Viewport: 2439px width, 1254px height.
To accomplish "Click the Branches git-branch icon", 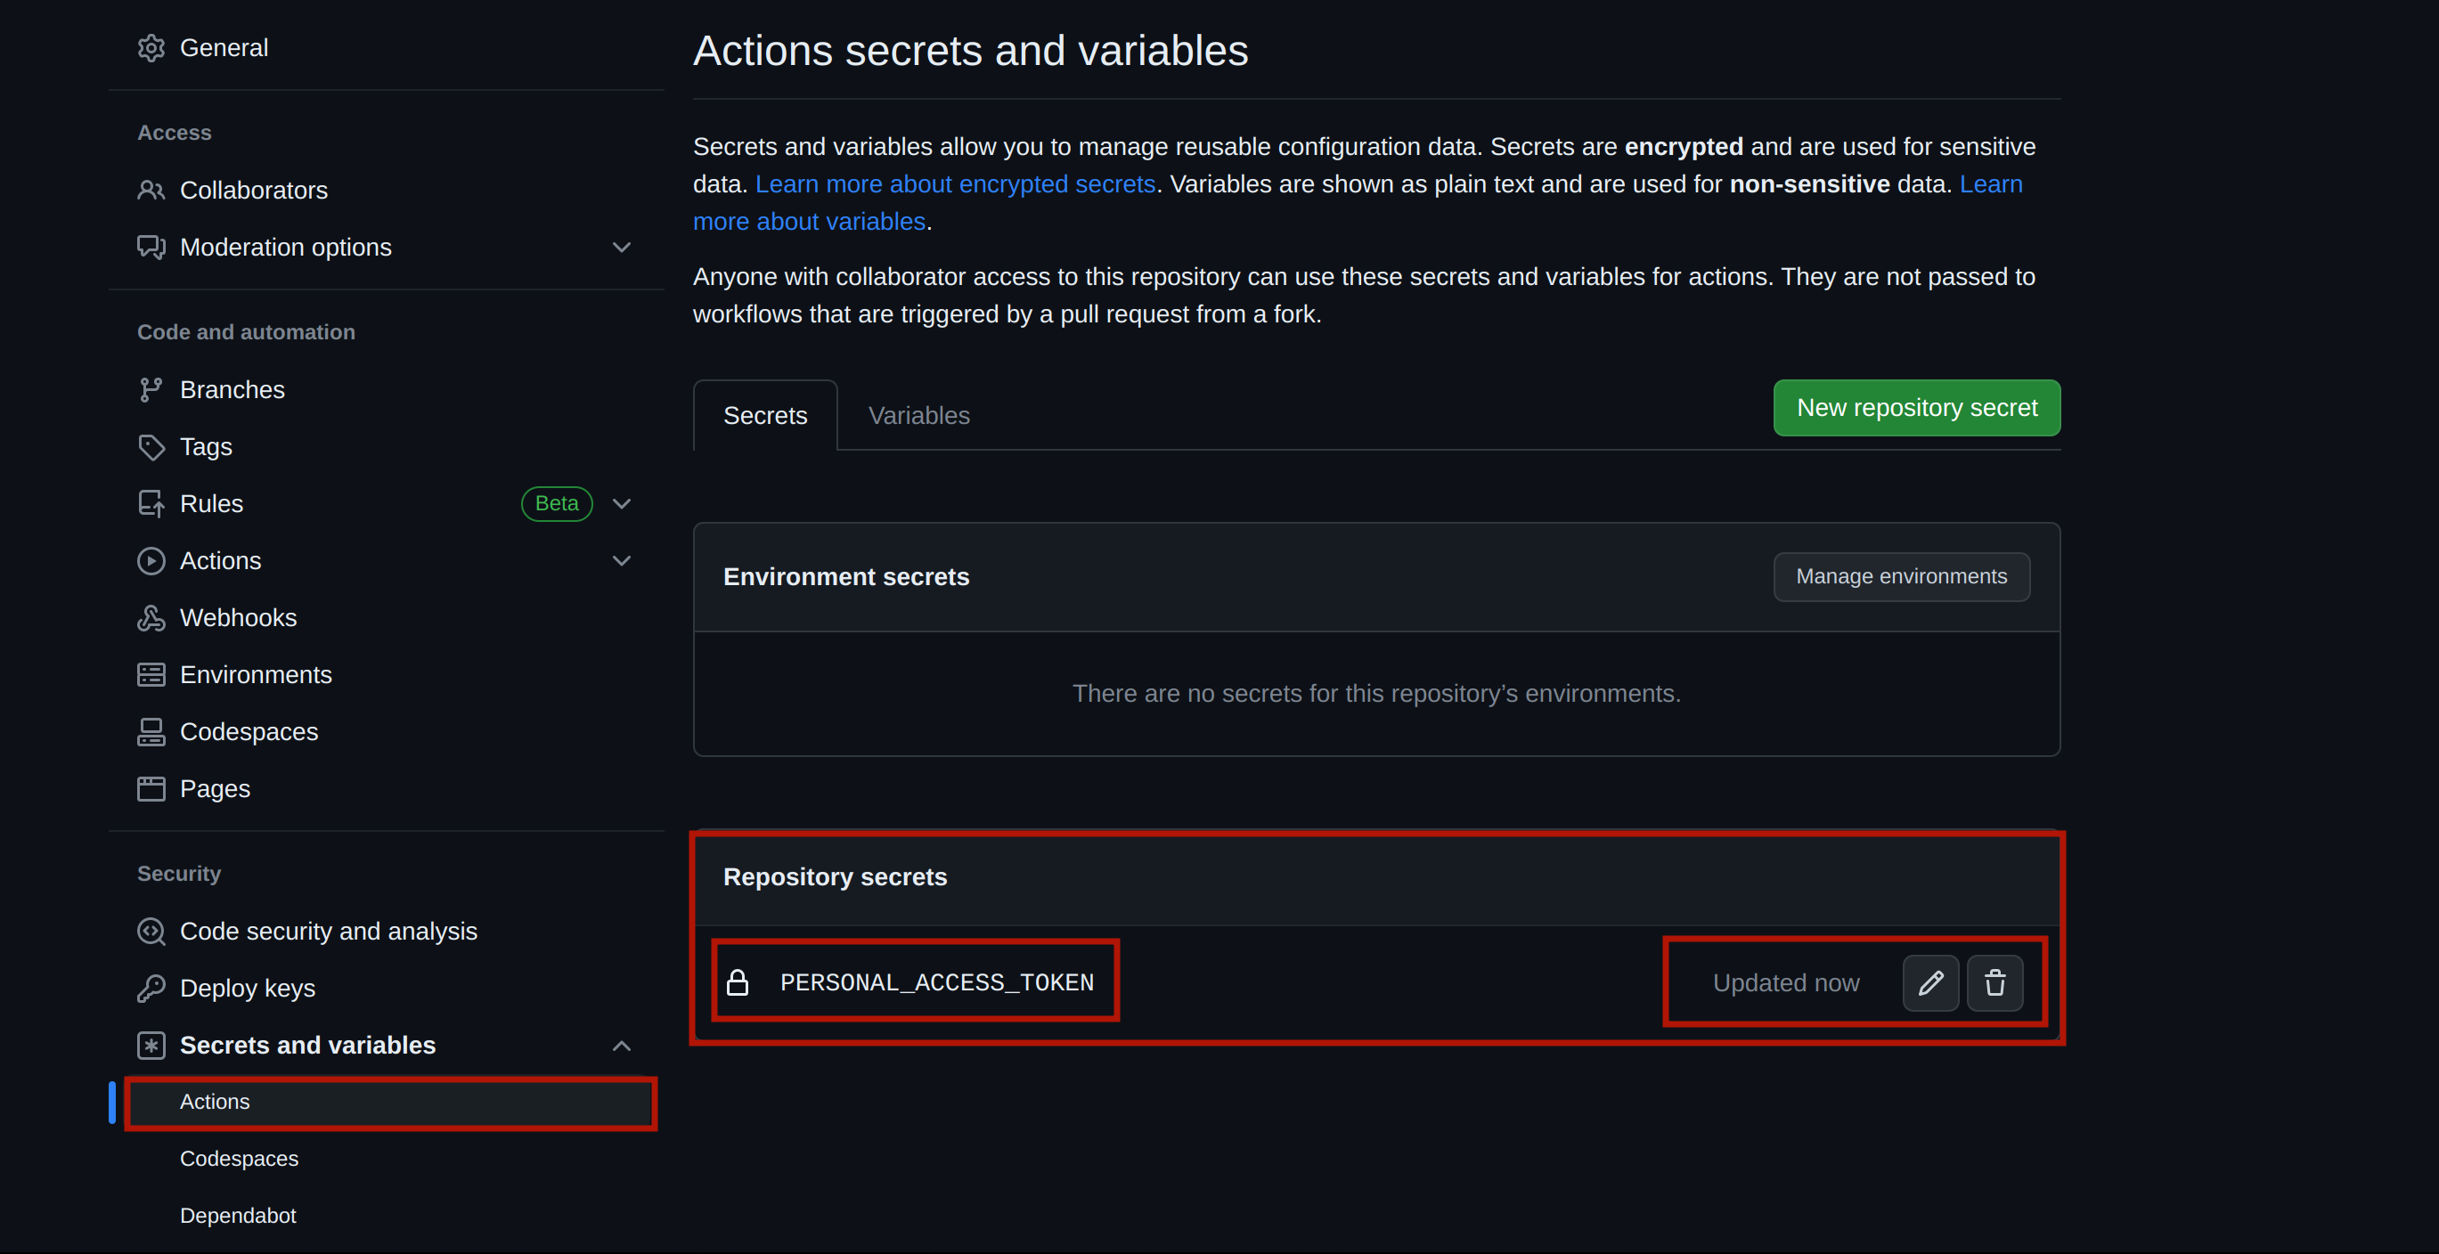I will pyautogui.click(x=151, y=390).
